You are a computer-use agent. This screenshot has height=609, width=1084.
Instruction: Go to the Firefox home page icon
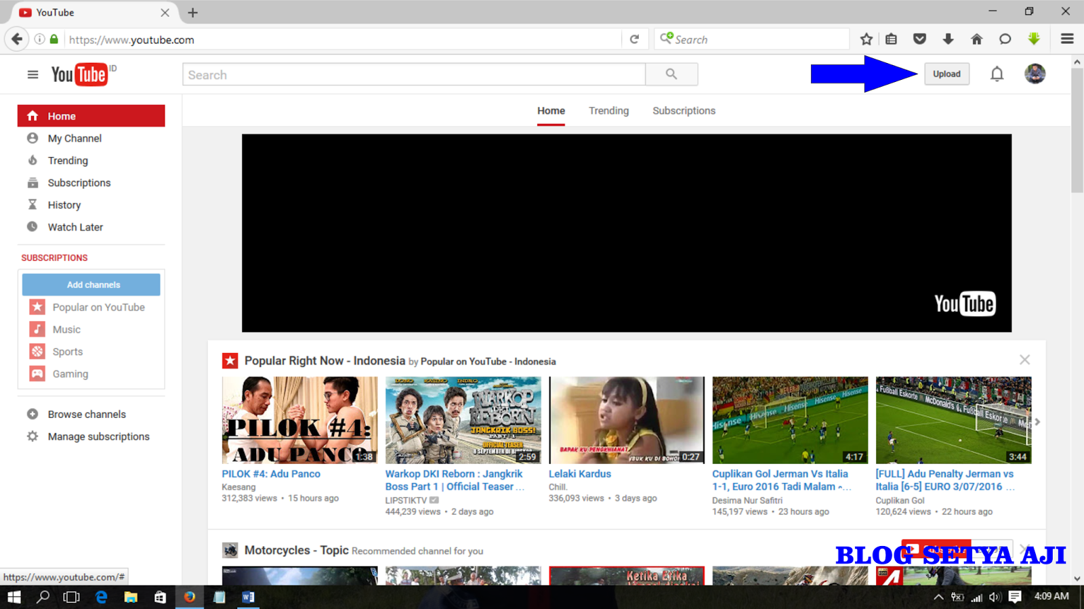click(976, 39)
